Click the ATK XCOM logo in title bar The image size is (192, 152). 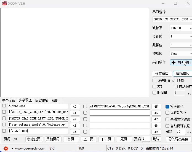coord(4,3)
